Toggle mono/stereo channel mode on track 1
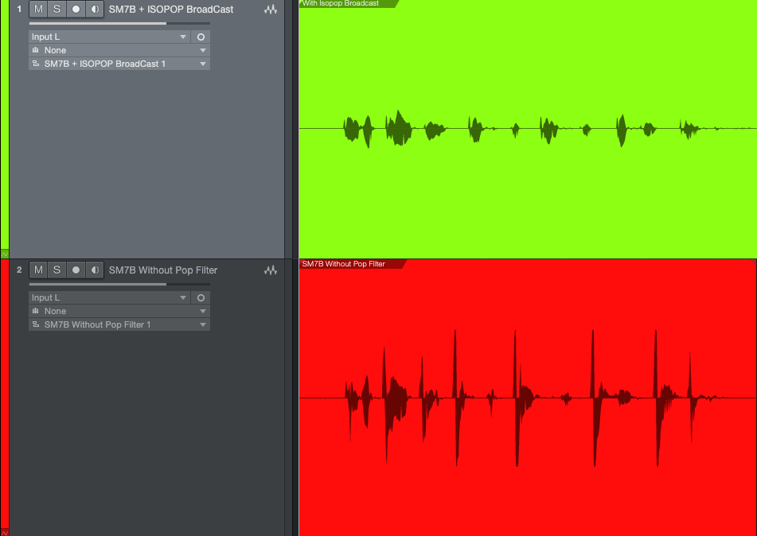 pyautogui.click(x=201, y=37)
